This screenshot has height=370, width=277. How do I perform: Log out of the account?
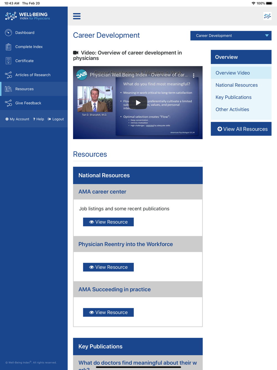(56, 119)
